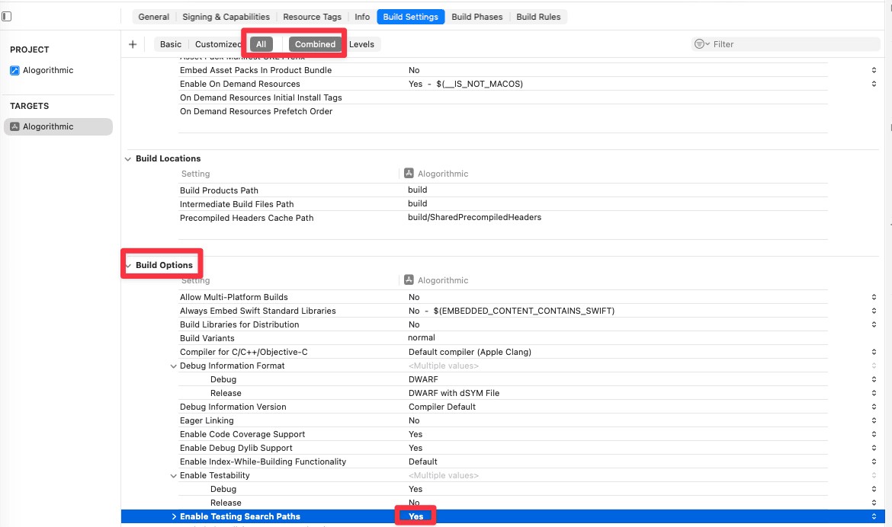Screen dimensions: 892x527
Task: Open the Build Phases tab
Action: (x=476, y=17)
